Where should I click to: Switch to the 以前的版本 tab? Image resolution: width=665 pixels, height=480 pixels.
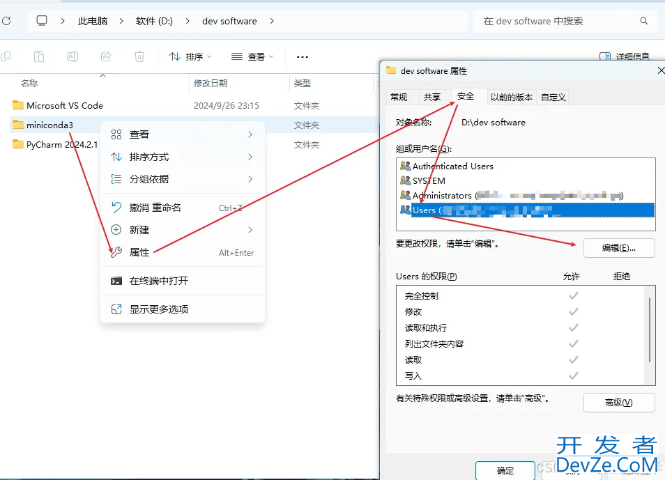[511, 97]
